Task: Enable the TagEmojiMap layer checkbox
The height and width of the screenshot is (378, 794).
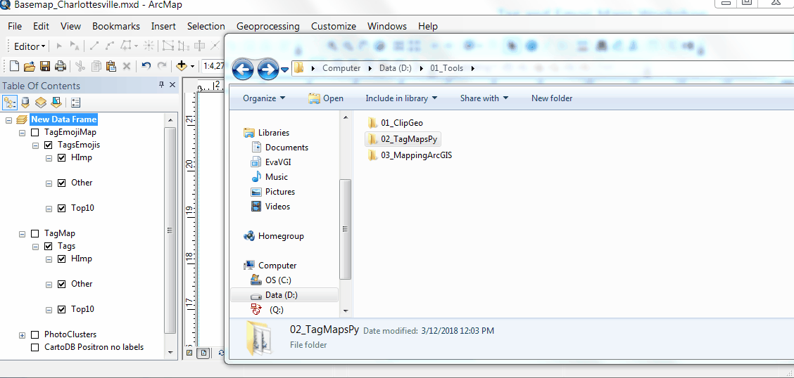Action: [34, 132]
